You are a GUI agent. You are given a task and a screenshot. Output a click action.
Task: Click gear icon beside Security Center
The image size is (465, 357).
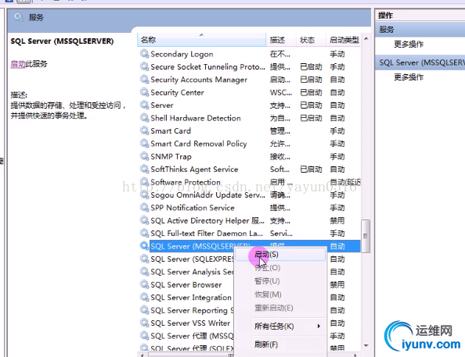tap(144, 92)
